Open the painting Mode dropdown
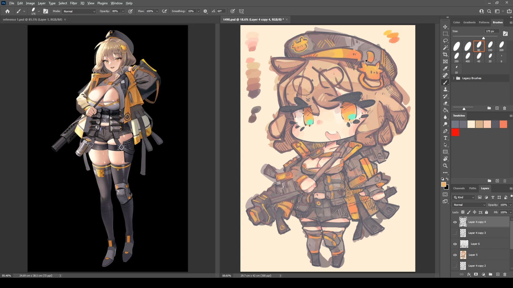The image size is (513, 288). click(79, 11)
